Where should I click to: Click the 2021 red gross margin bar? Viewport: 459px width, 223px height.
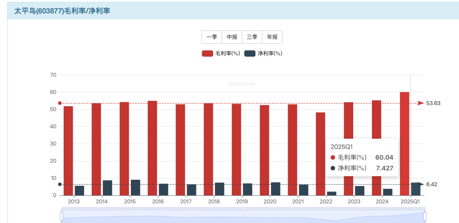(292, 150)
